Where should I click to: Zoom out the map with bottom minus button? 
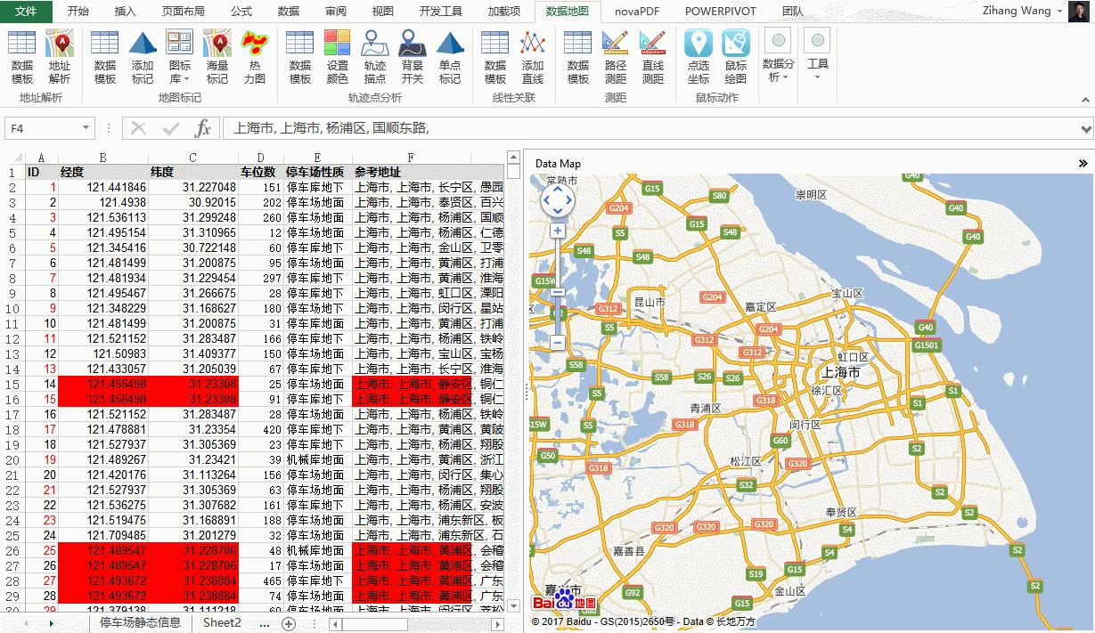coord(558,342)
